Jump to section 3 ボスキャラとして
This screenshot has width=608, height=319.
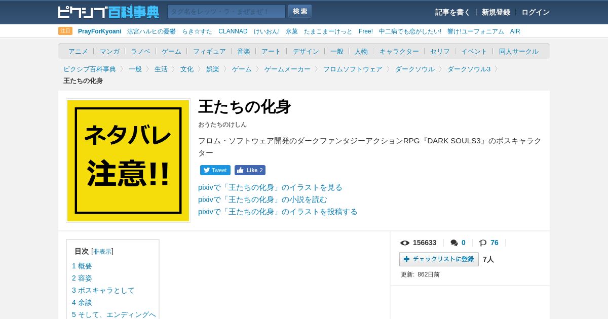tap(103, 290)
